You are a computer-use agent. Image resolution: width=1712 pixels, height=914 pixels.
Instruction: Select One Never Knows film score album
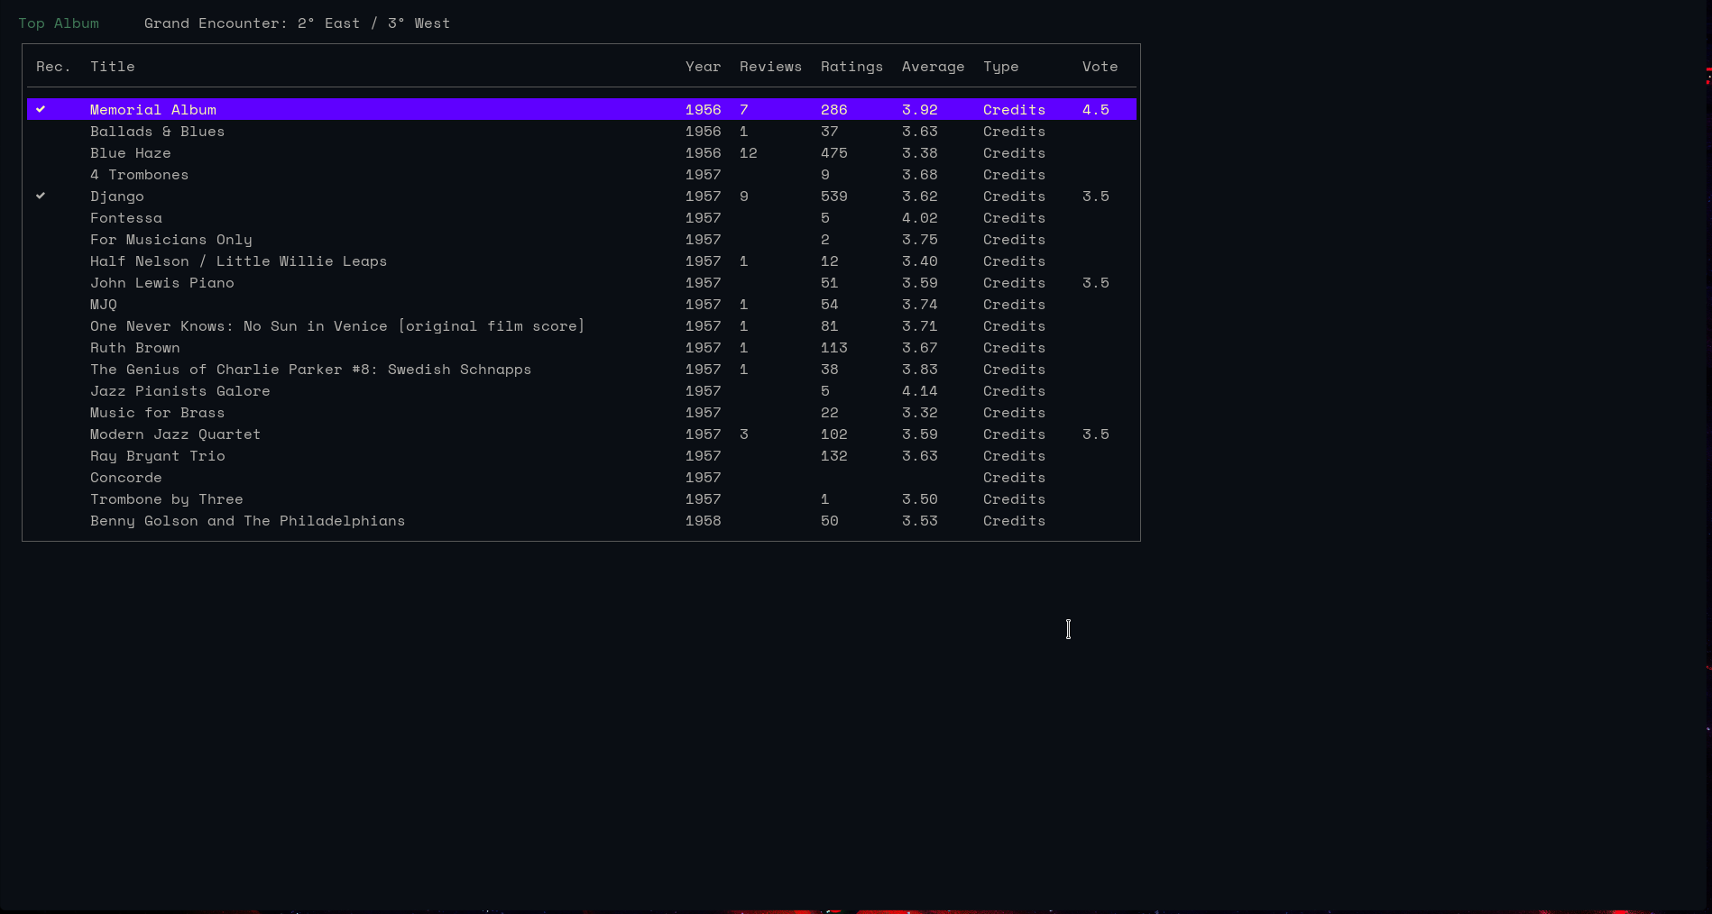[337, 326]
